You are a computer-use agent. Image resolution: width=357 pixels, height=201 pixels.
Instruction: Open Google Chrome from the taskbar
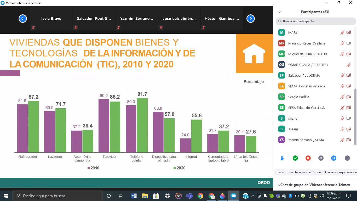point(200,196)
